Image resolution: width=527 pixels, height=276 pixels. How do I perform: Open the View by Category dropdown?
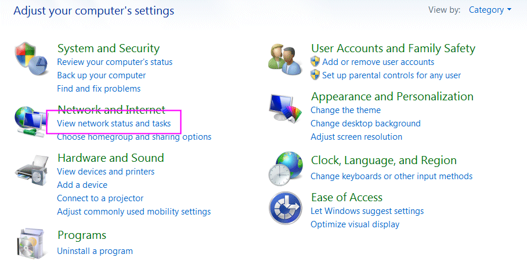[x=490, y=10]
